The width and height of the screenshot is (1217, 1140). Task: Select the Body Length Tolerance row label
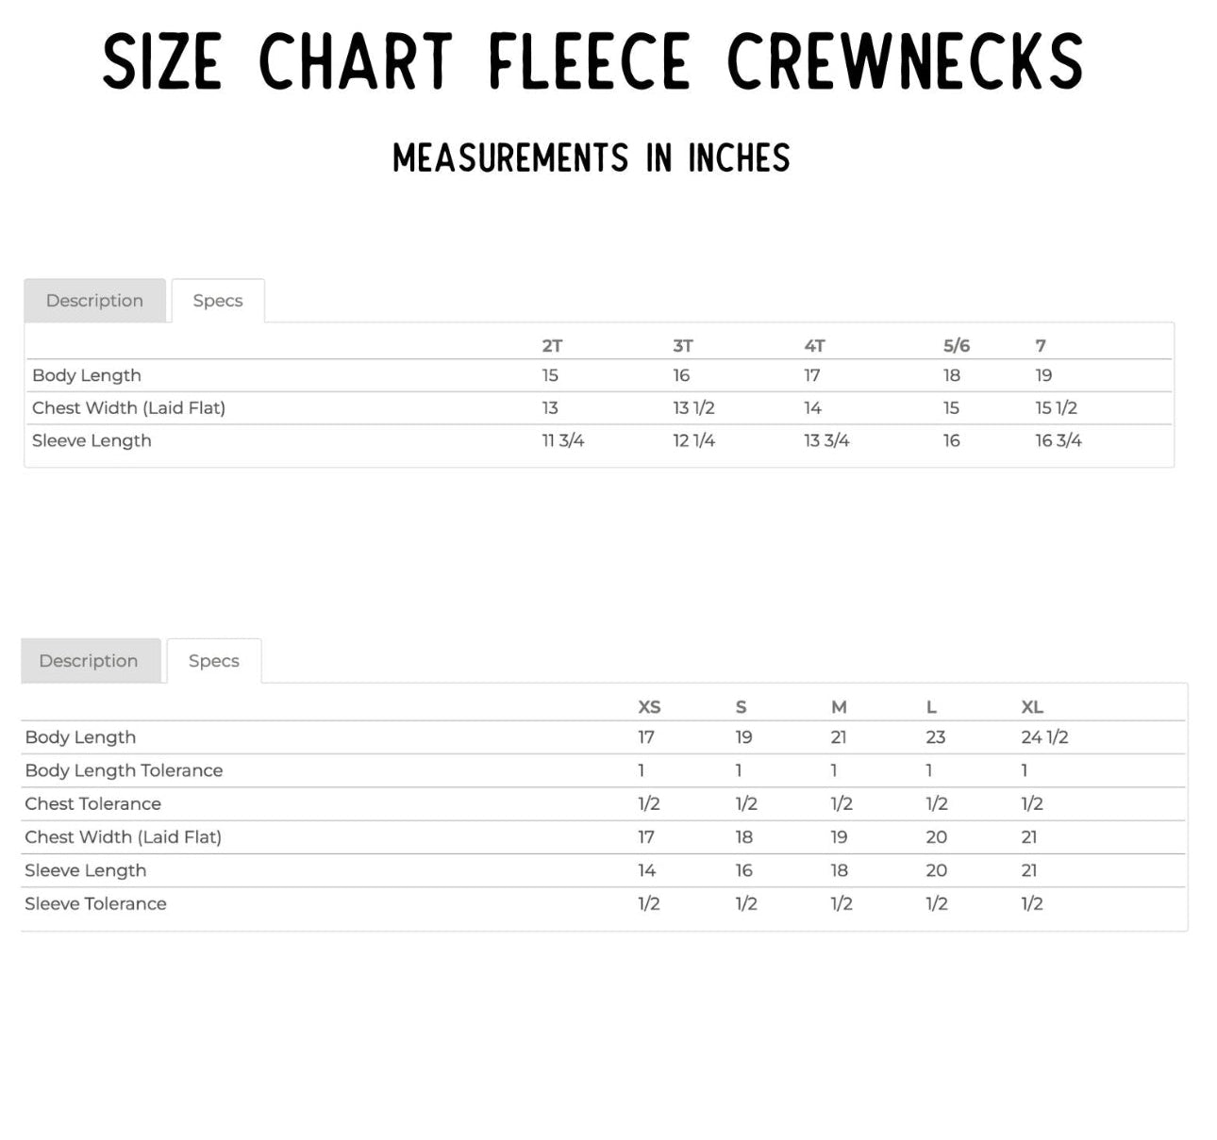tap(124, 770)
